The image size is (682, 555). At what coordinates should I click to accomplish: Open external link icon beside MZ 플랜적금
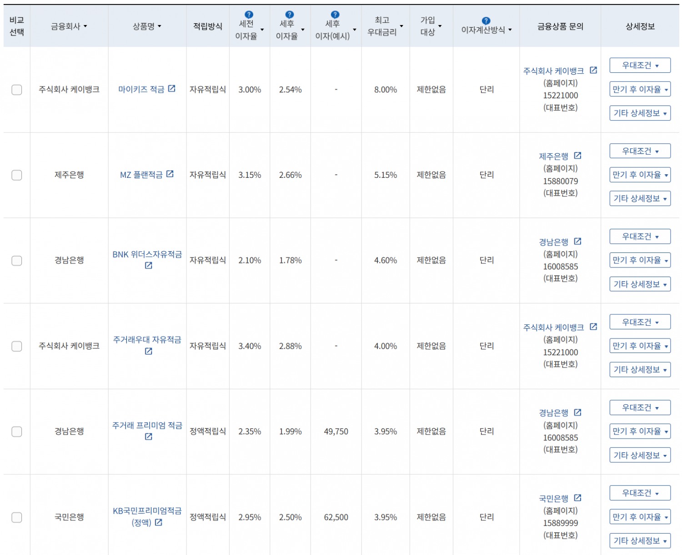coord(170,174)
